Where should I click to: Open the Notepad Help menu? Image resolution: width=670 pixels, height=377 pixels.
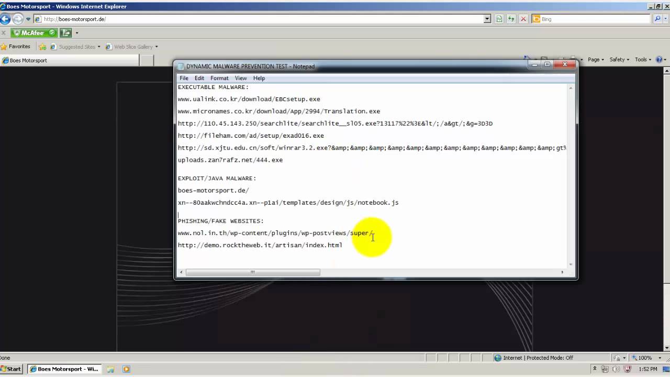point(259,78)
